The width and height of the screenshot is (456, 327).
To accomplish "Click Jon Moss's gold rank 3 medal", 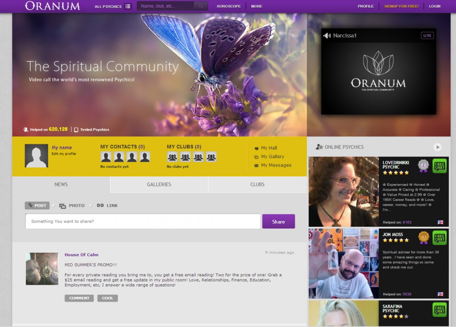I will pos(423,238).
